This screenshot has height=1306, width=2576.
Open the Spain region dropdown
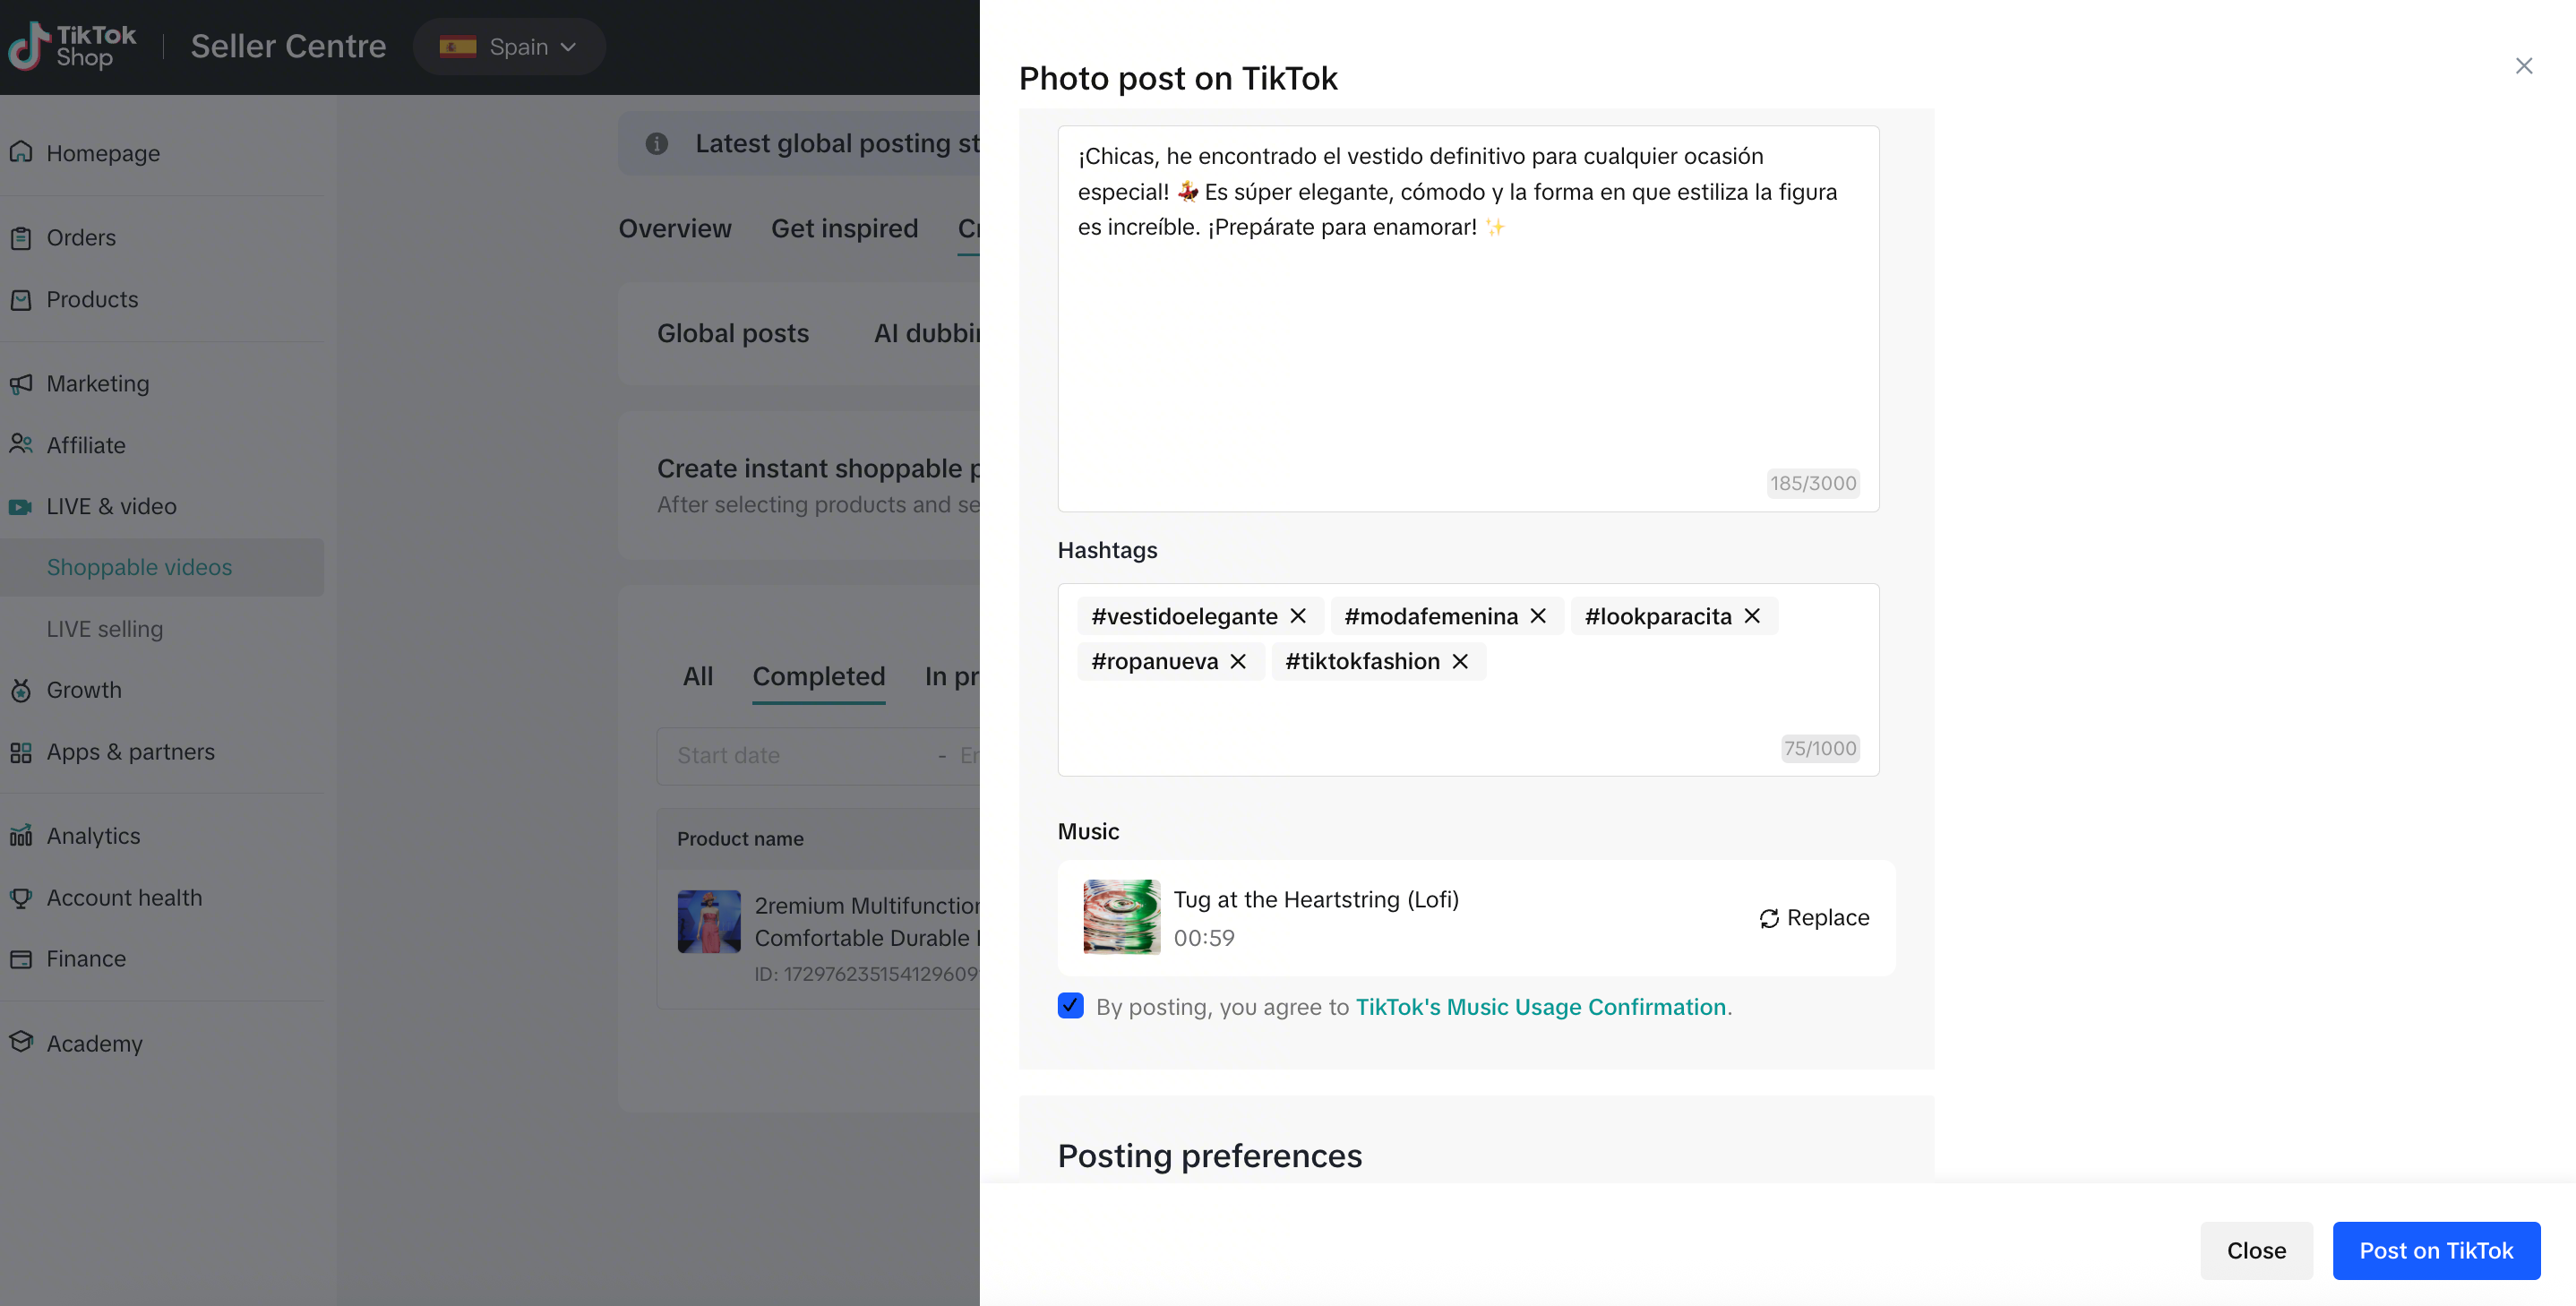pyautogui.click(x=509, y=47)
